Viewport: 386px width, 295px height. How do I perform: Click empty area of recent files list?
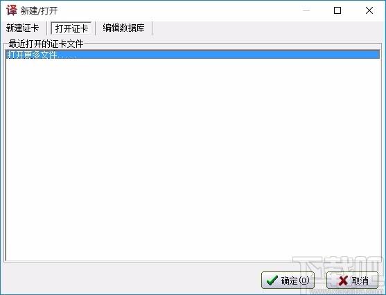(x=192, y=160)
